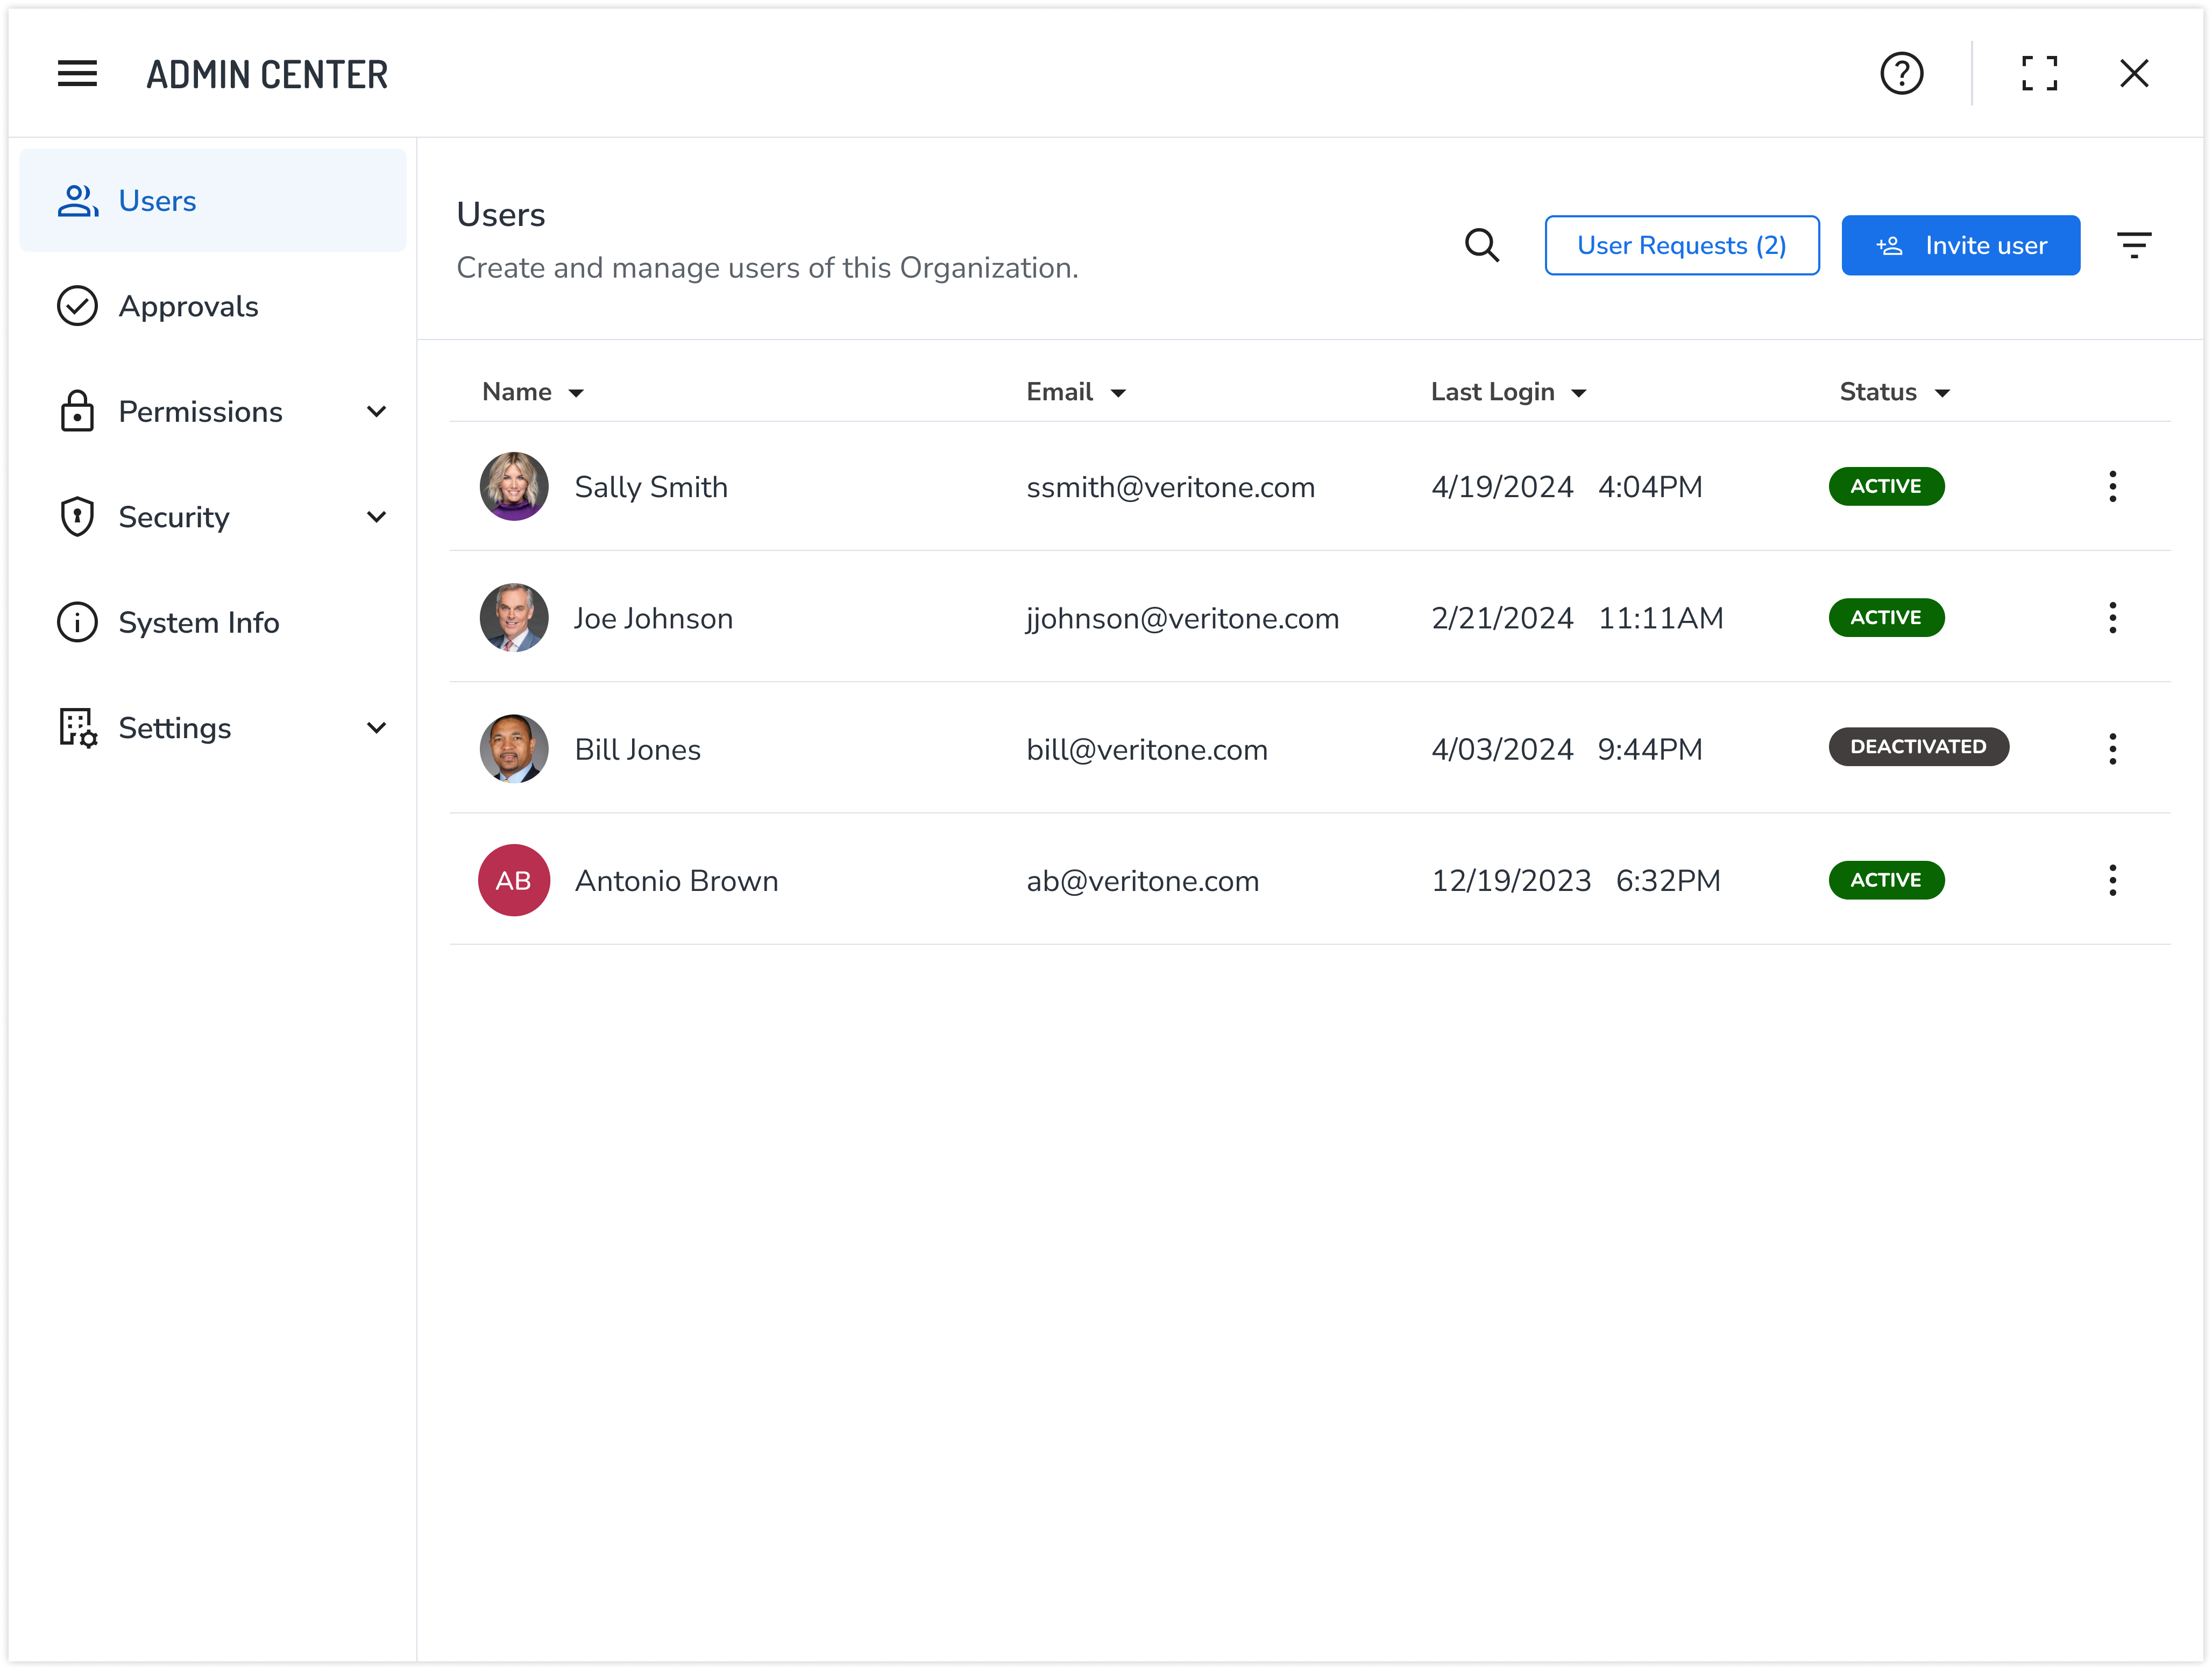Open User Requests (2) button
The image size is (2212, 1670).
point(1681,245)
